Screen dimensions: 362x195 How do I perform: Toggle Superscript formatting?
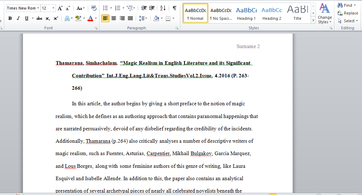pos(56,18)
